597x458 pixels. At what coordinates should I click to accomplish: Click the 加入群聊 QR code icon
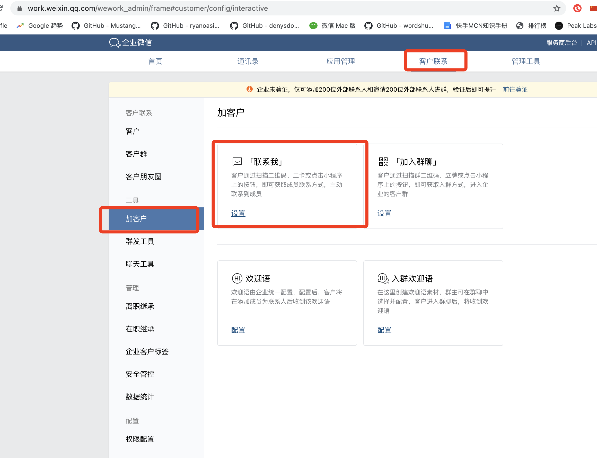click(383, 162)
